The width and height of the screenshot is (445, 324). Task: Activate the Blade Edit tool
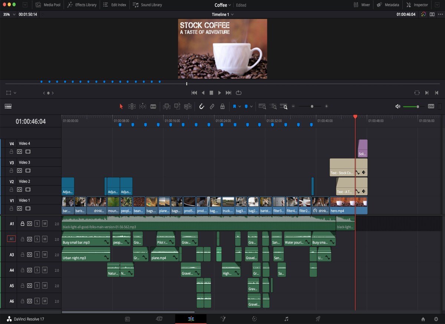click(153, 107)
